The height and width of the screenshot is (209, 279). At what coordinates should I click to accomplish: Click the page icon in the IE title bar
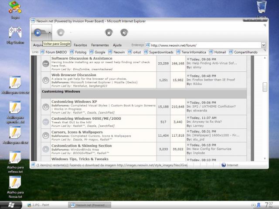(x=33, y=21)
